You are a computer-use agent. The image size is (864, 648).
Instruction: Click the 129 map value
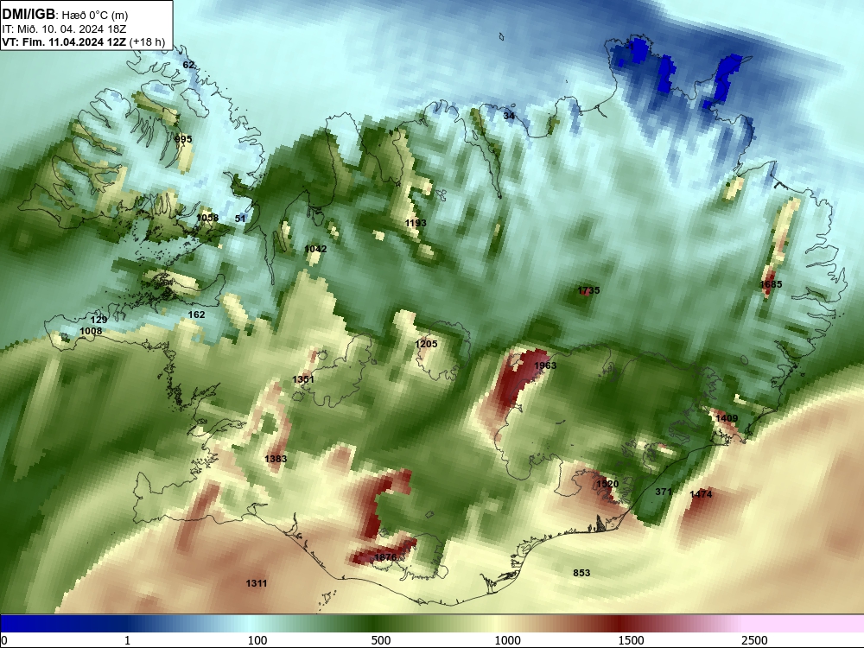coord(98,320)
